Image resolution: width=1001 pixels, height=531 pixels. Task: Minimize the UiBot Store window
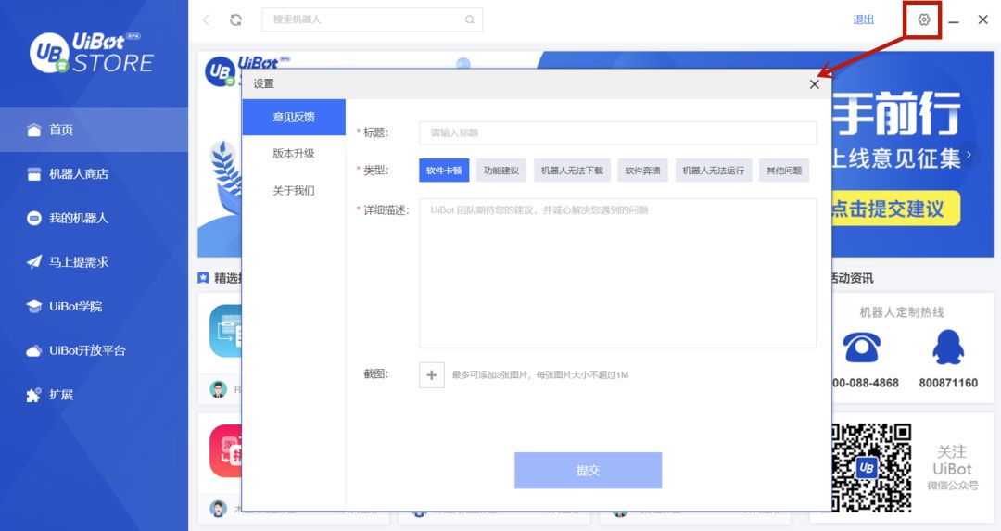953,21
